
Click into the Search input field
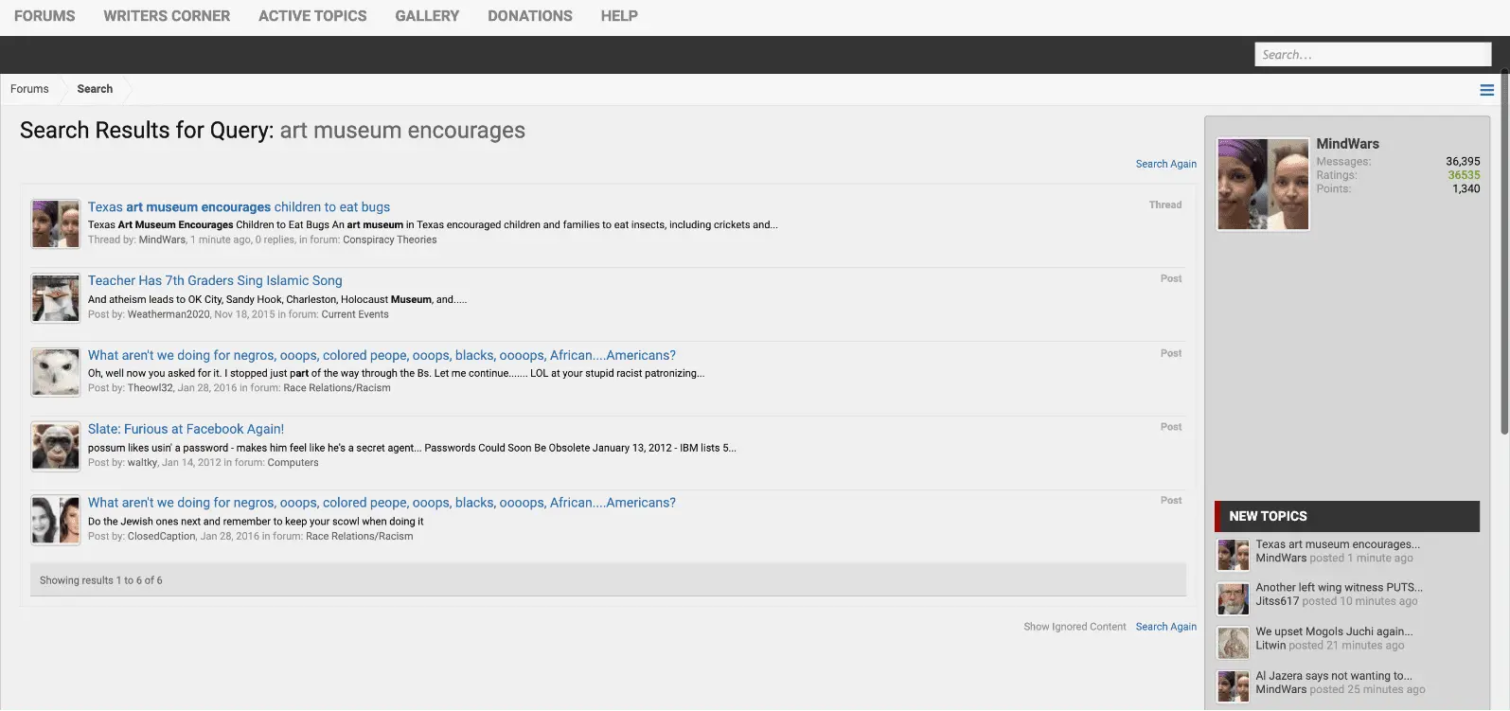(x=1372, y=55)
